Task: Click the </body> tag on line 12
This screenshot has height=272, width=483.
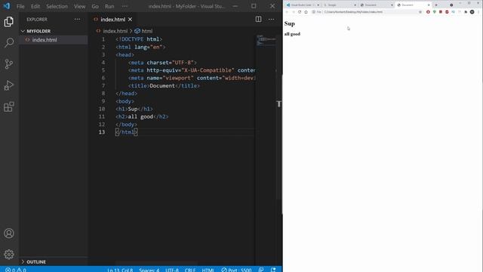Action: click(126, 124)
